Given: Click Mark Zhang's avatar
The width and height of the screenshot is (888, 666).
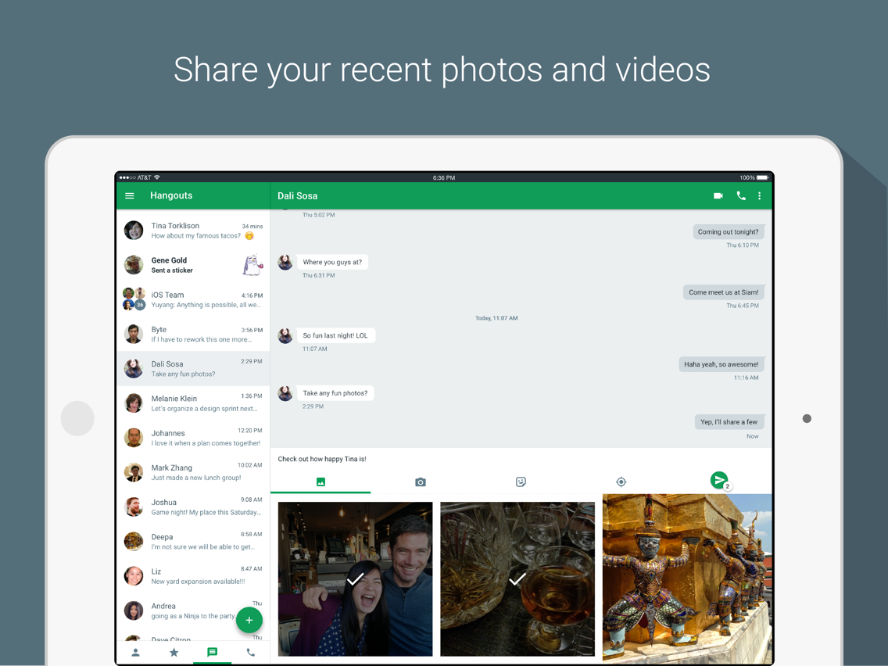Looking at the screenshot, I should click(x=134, y=472).
